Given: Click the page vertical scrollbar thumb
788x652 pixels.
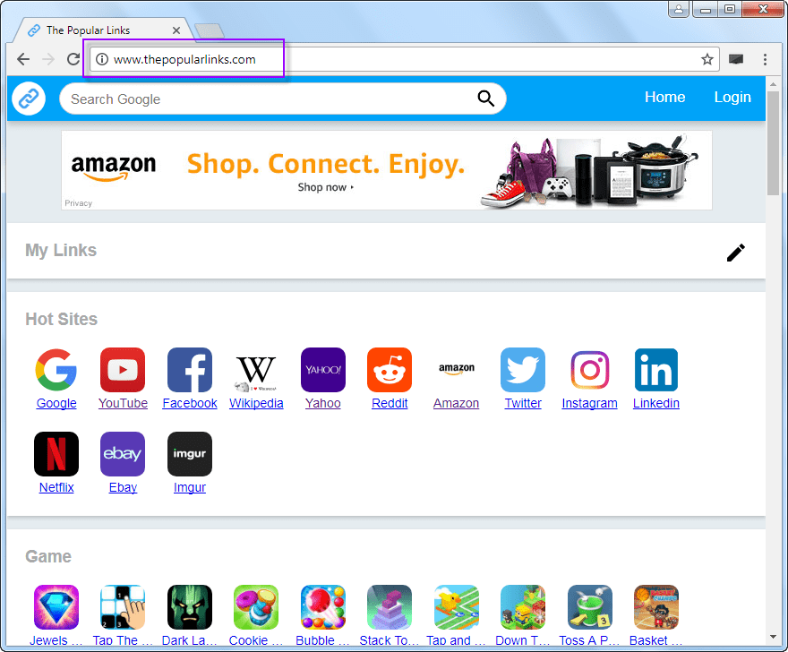Looking at the screenshot, I should [773, 143].
